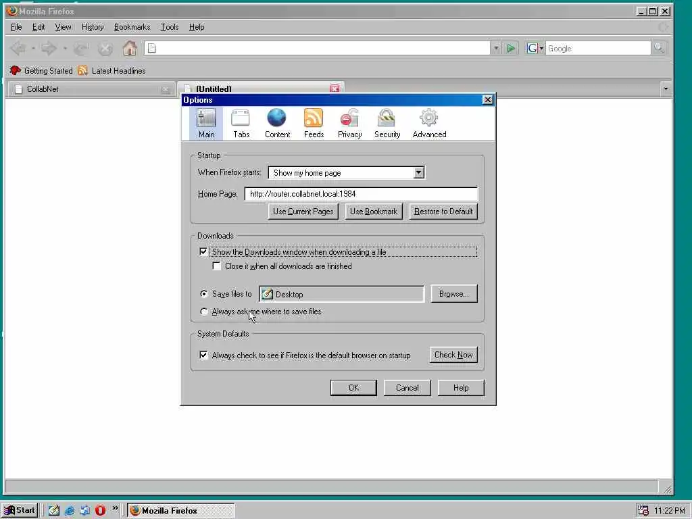The height and width of the screenshot is (519, 692).
Task: Click Cancel in the Options dialog
Action: click(407, 387)
